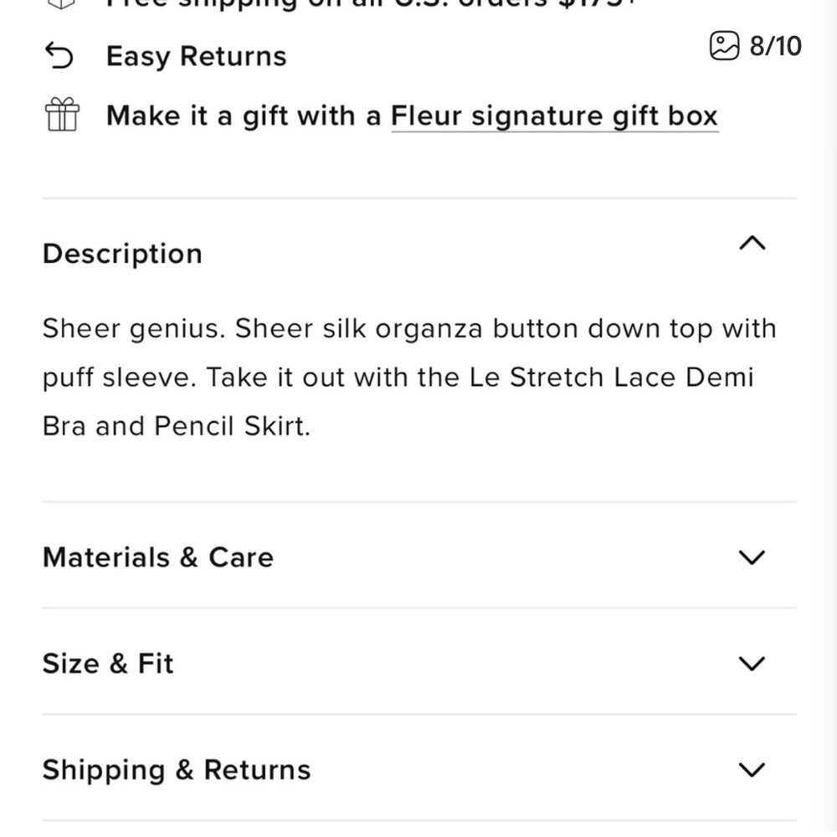Click the image gallery icon near 8/10
The height and width of the screenshot is (837, 837).
724,45
